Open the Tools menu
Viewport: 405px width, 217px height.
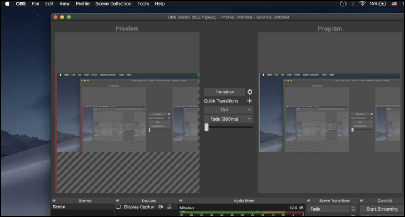coord(143,3)
